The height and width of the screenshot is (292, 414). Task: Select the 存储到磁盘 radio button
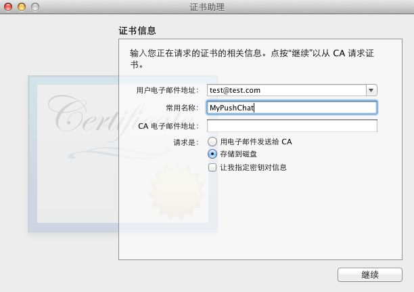point(212,154)
